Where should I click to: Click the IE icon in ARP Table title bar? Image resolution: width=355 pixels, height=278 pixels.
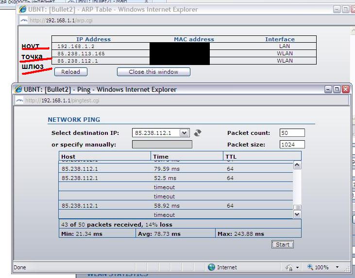(22, 9)
